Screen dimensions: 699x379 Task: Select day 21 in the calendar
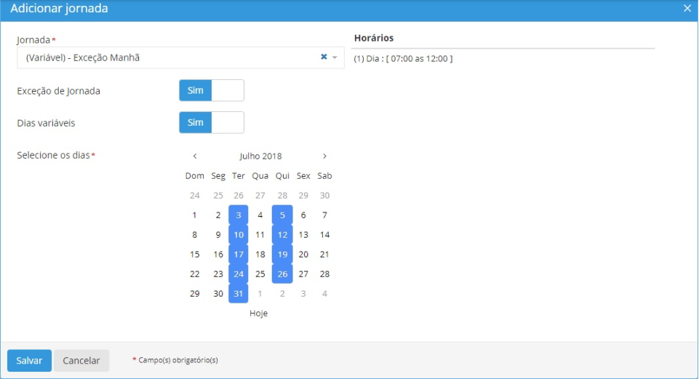pyautogui.click(x=325, y=255)
